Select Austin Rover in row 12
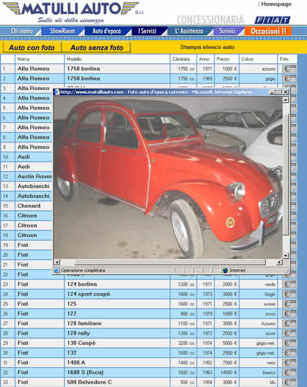 point(35,176)
